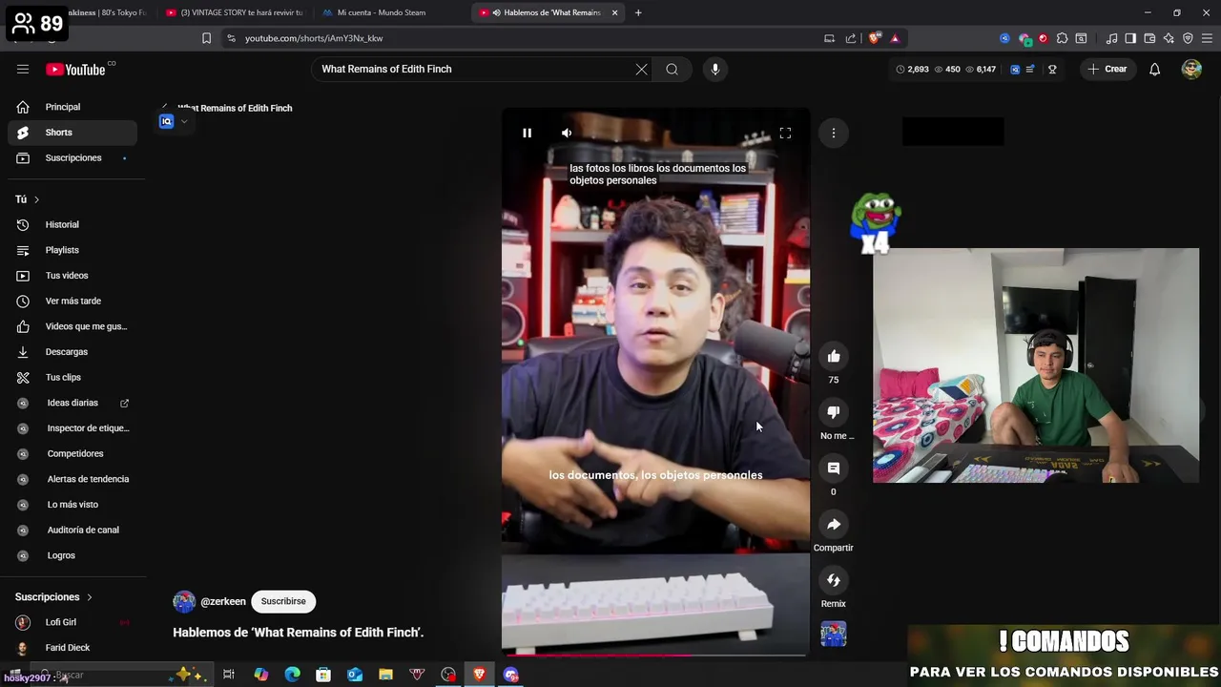Open Auditoría de canal
Image resolution: width=1221 pixels, height=687 pixels.
(x=72, y=530)
